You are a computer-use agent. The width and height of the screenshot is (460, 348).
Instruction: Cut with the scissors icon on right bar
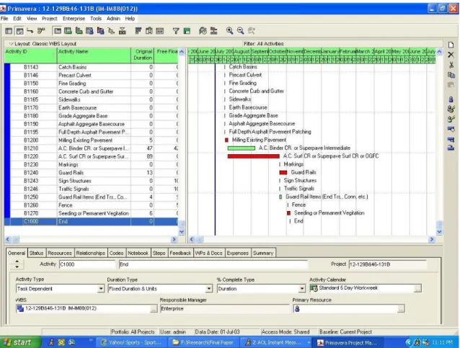[x=451, y=65]
